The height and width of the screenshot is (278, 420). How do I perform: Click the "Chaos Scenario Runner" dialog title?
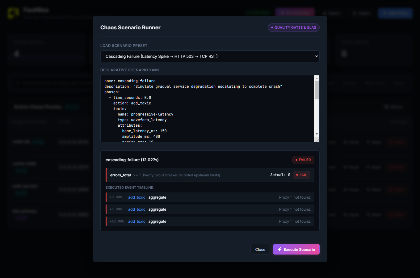pyautogui.click(x=130, y=27)
